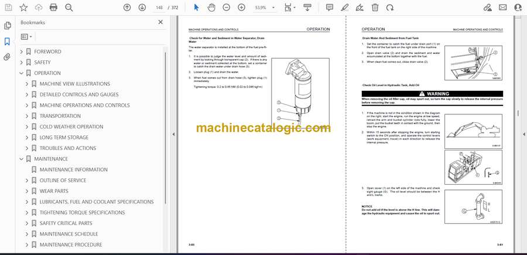Toggle the Bookmarks panel icon

point(7,42)
